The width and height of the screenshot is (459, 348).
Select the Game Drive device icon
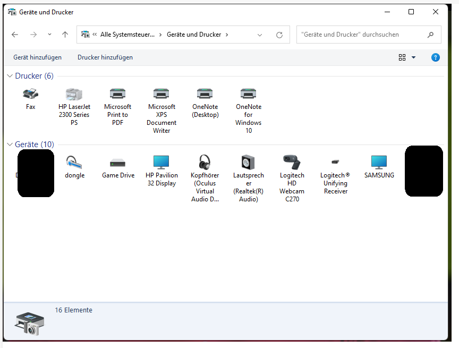point(118,163)
